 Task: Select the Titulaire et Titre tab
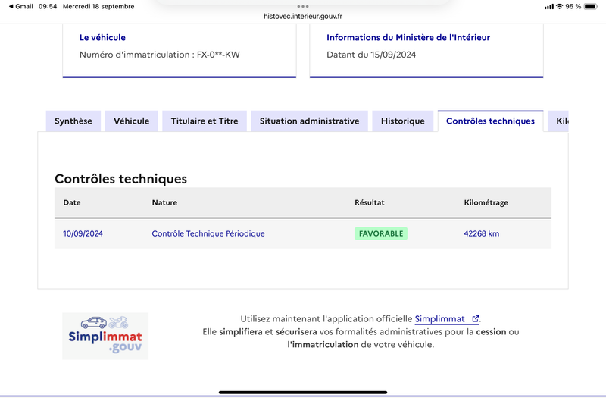click(205, 121)
